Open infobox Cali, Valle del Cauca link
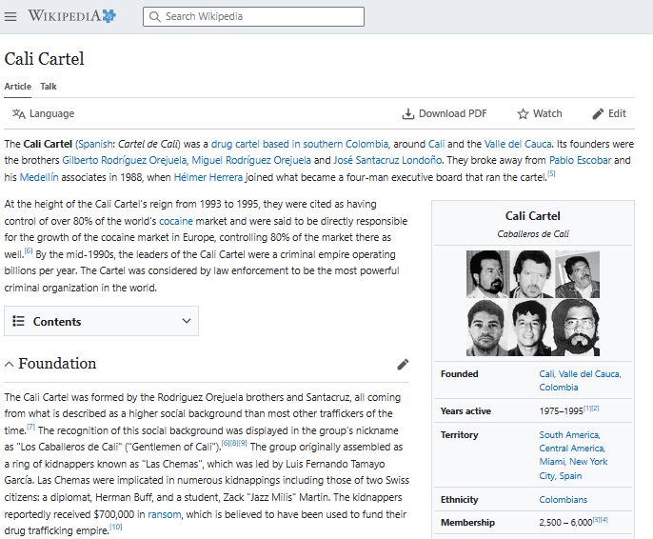Screen dimensions: 653x539 click(580, 374)
